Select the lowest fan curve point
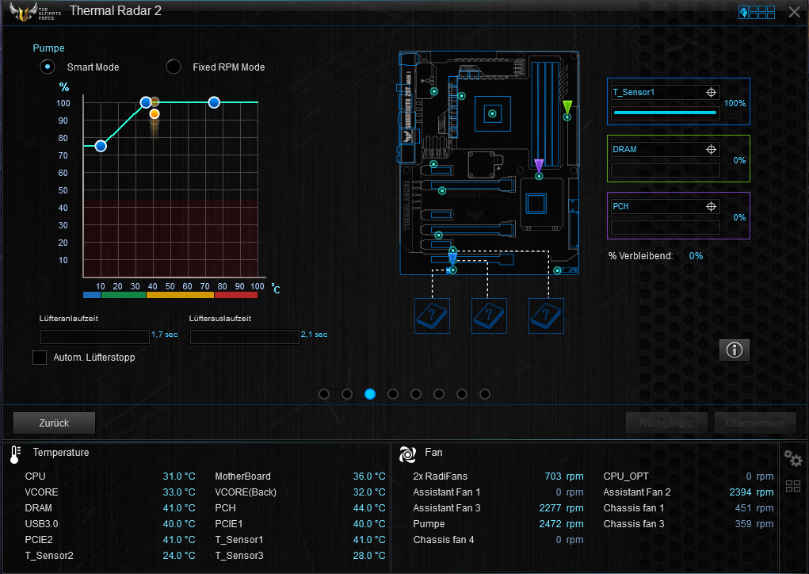 tap(101, 146)
